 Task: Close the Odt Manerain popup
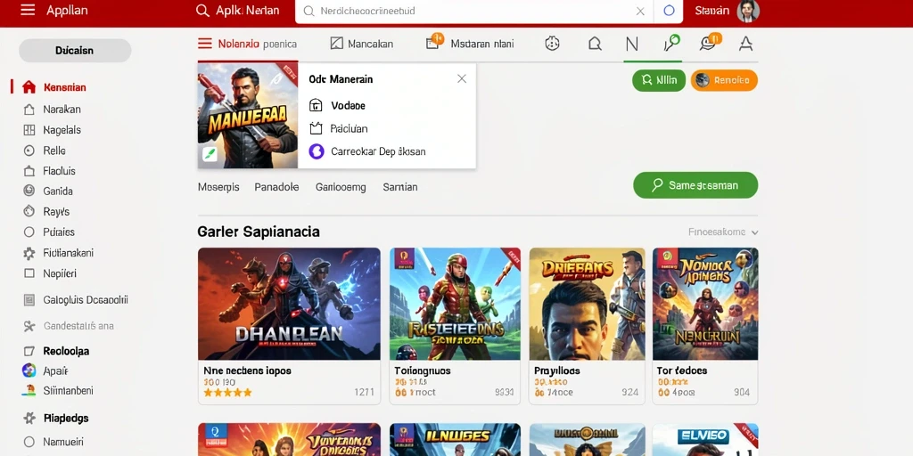462,78
